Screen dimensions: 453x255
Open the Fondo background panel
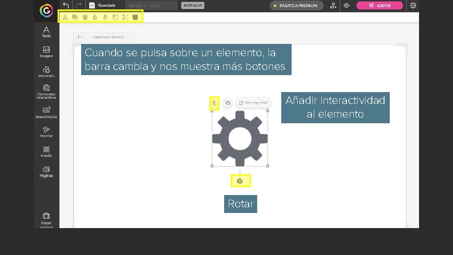(46, 152)
